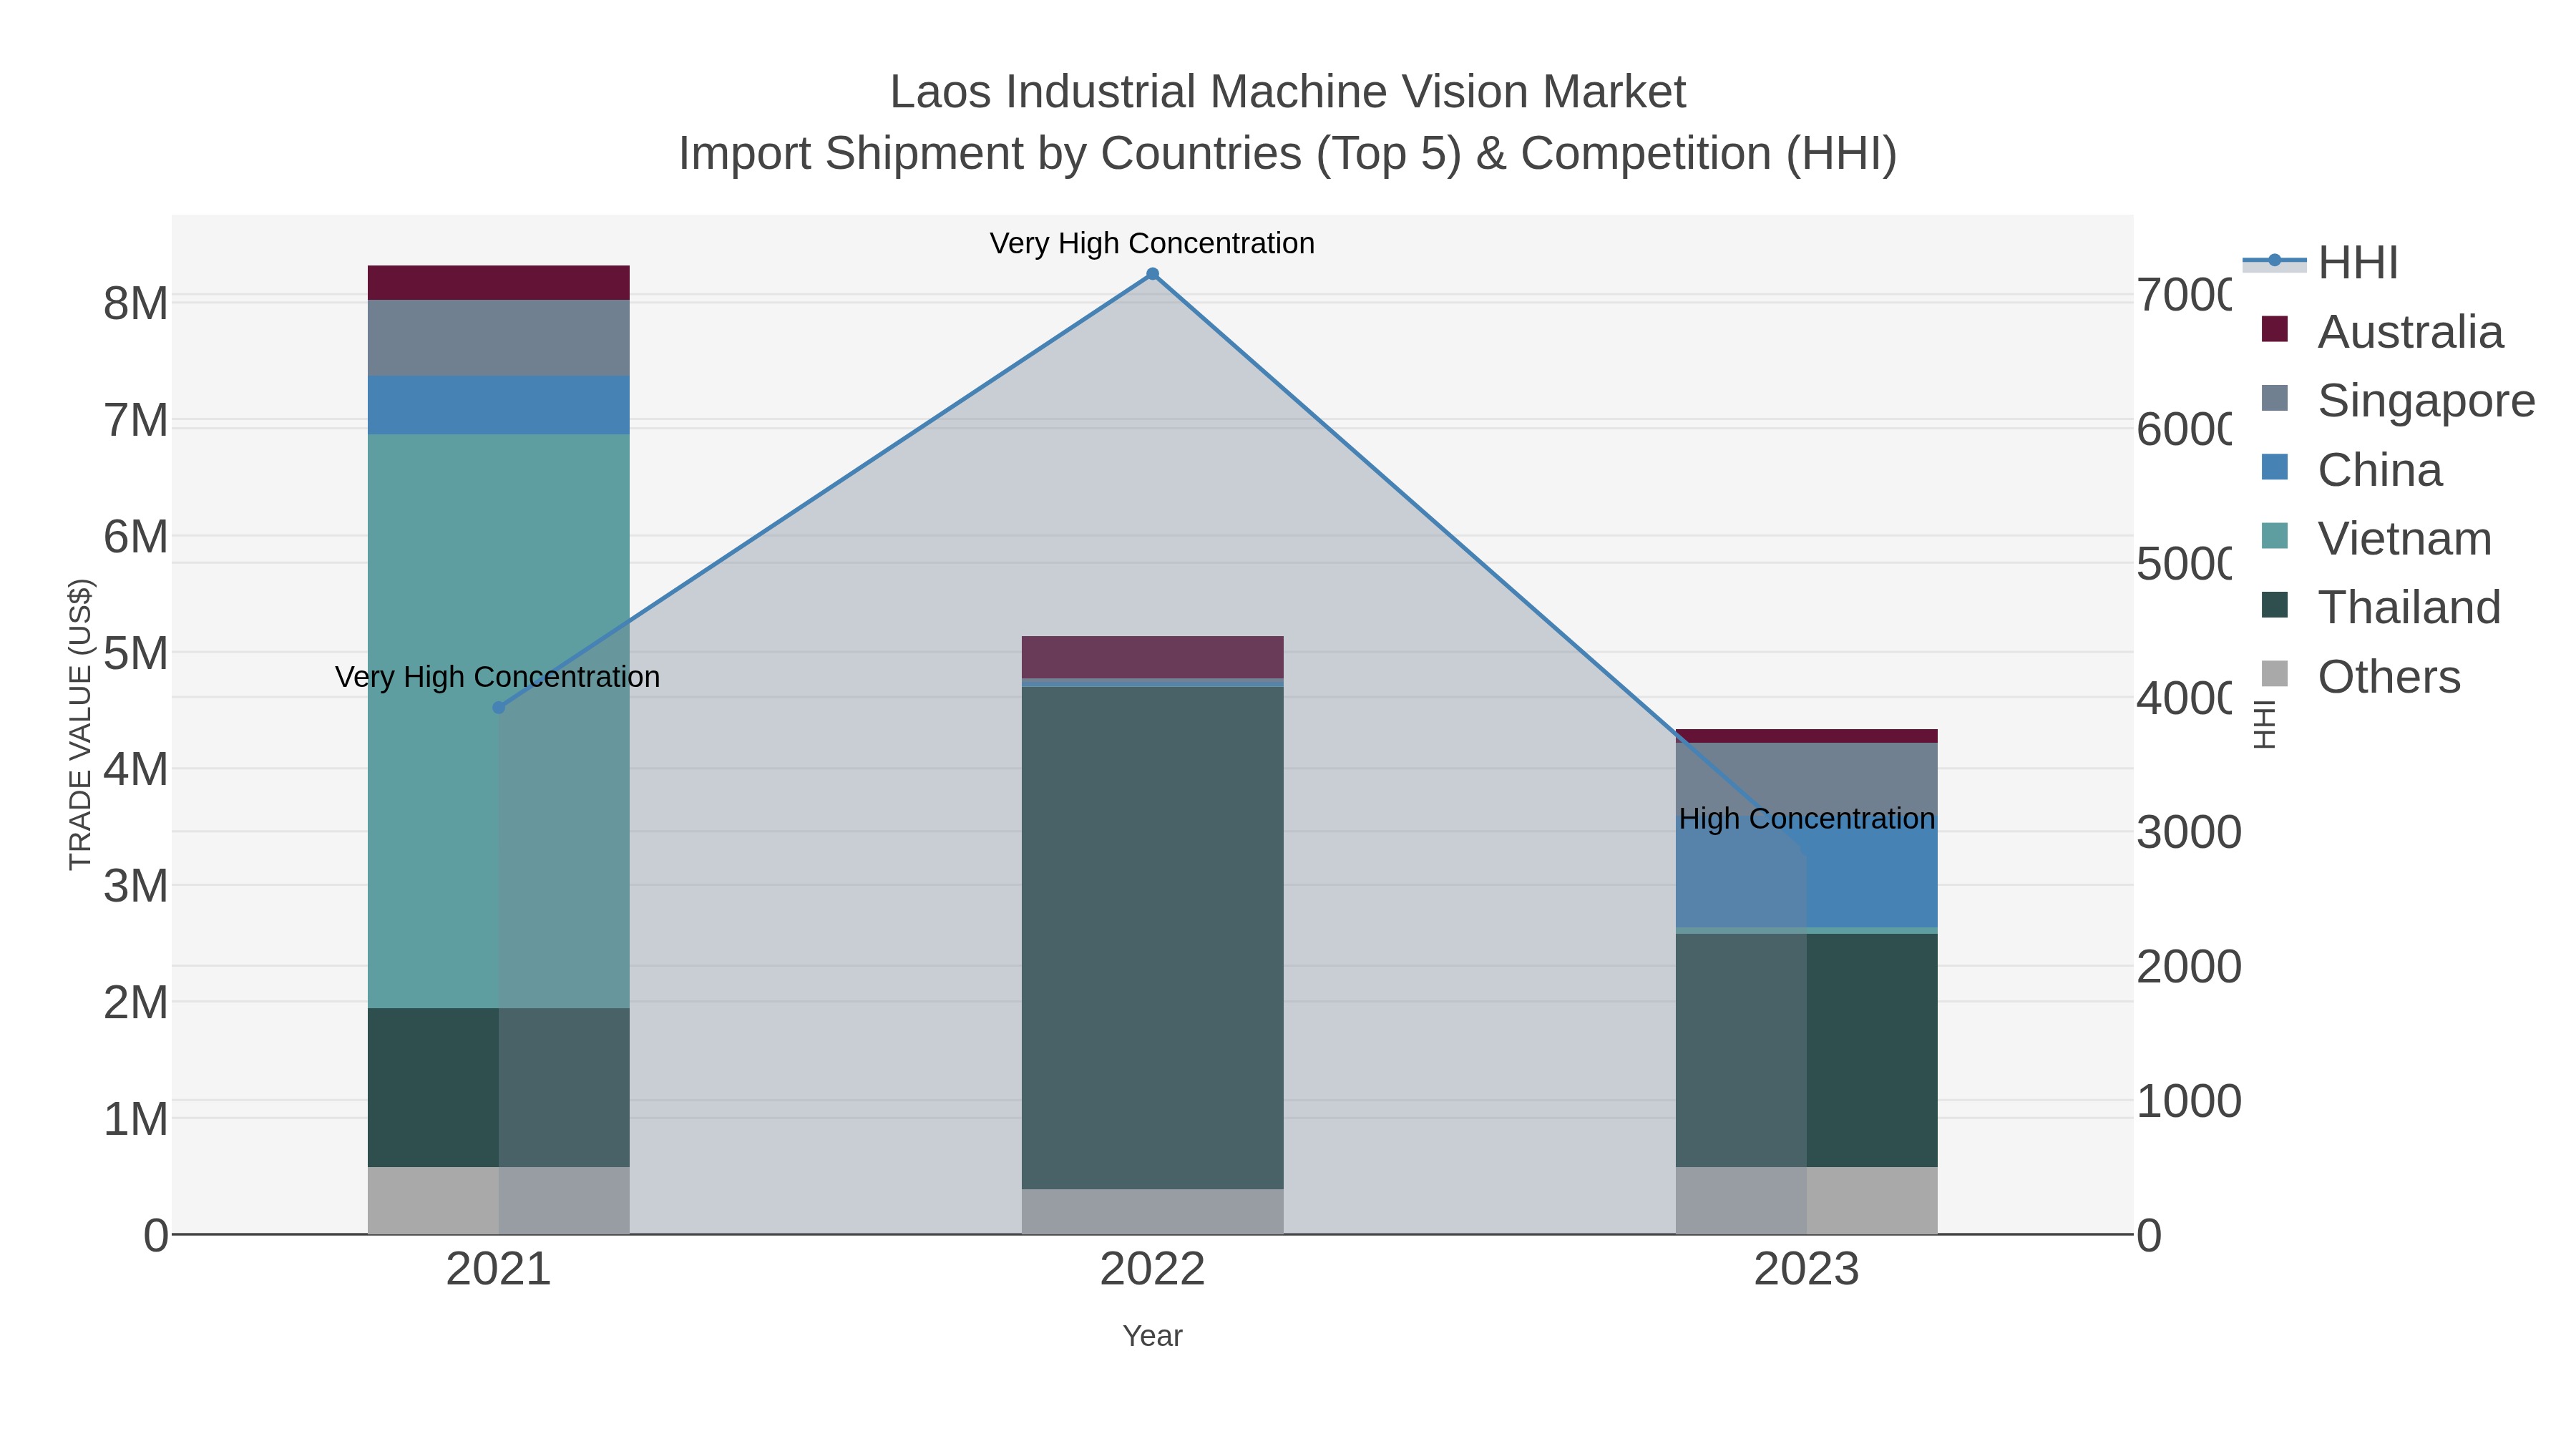The width and height of the screenshot is (2576, 1449).
Task: Select the 2021 Vietnam bar segment
Action: point(499,721)
